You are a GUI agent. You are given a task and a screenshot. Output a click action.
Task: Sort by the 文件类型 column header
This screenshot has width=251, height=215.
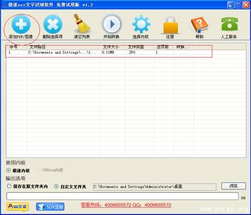140,47
